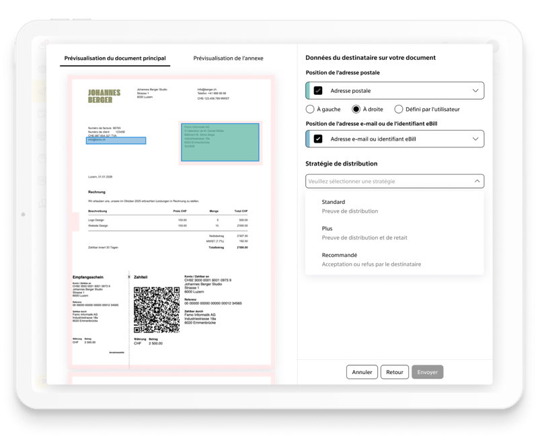The width and height of the screenshot is (538, 438).
Task: Click the Annuler button
Action: click(x=362, y=372)
